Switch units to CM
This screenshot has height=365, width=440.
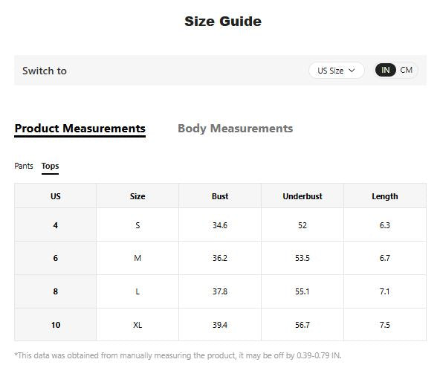406,70
